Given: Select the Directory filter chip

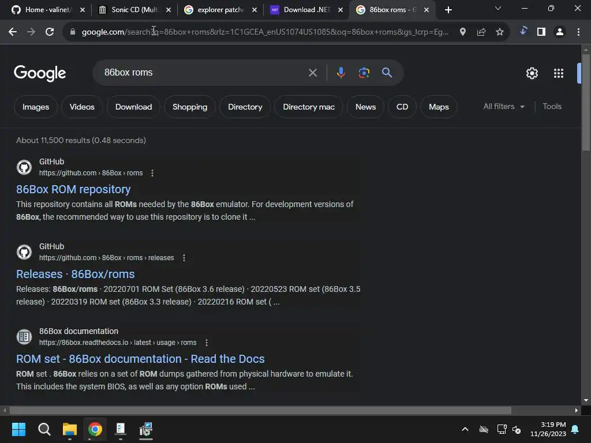Looking at the screenshot, I should pyautogui.click(x=245, y=107).
